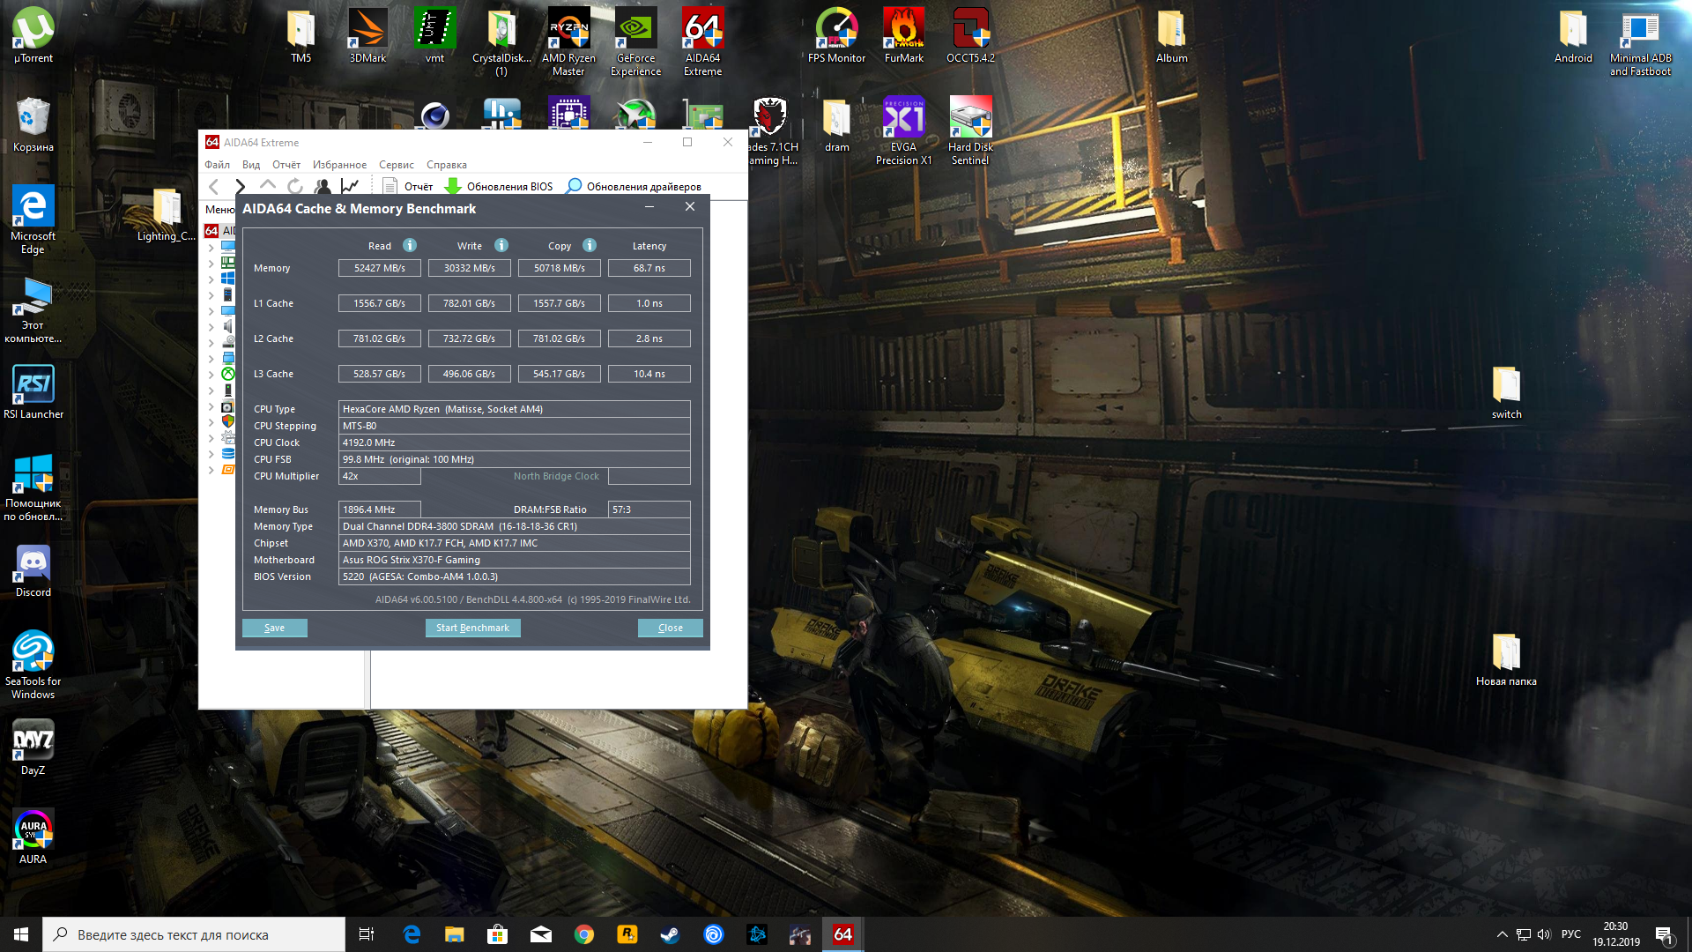1692x952 pixels.
Task: Open the graph chart toolbar icon
Action: (x=350, y=186)
